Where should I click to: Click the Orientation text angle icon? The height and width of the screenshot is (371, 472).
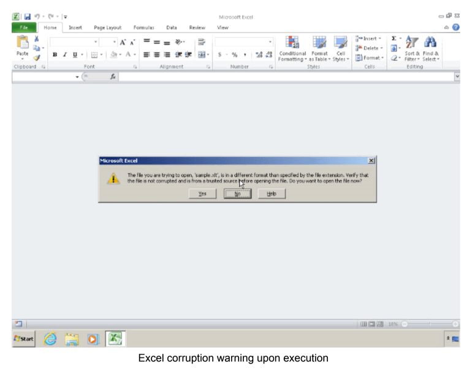click(x=179, y=42)
